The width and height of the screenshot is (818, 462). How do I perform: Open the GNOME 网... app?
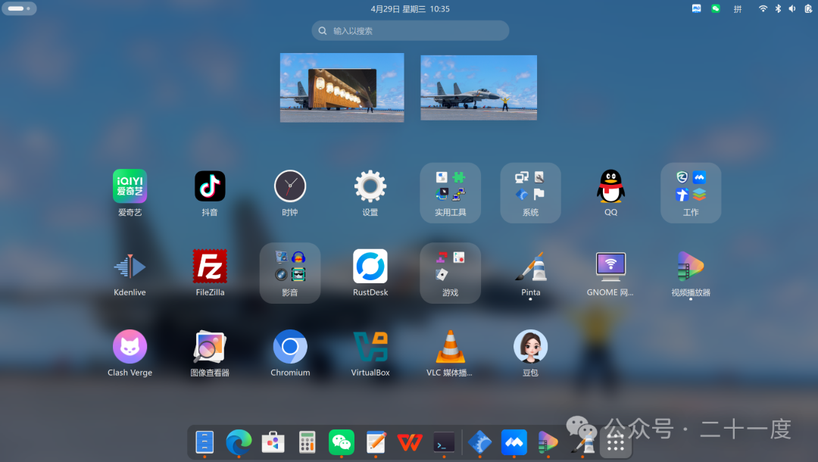[x=610, y=267]
